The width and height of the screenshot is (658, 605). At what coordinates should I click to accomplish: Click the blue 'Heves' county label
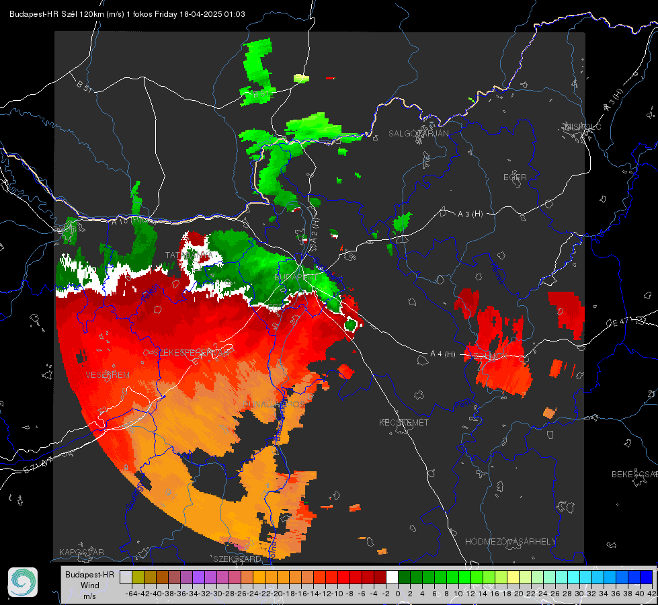tap(497, 272)
